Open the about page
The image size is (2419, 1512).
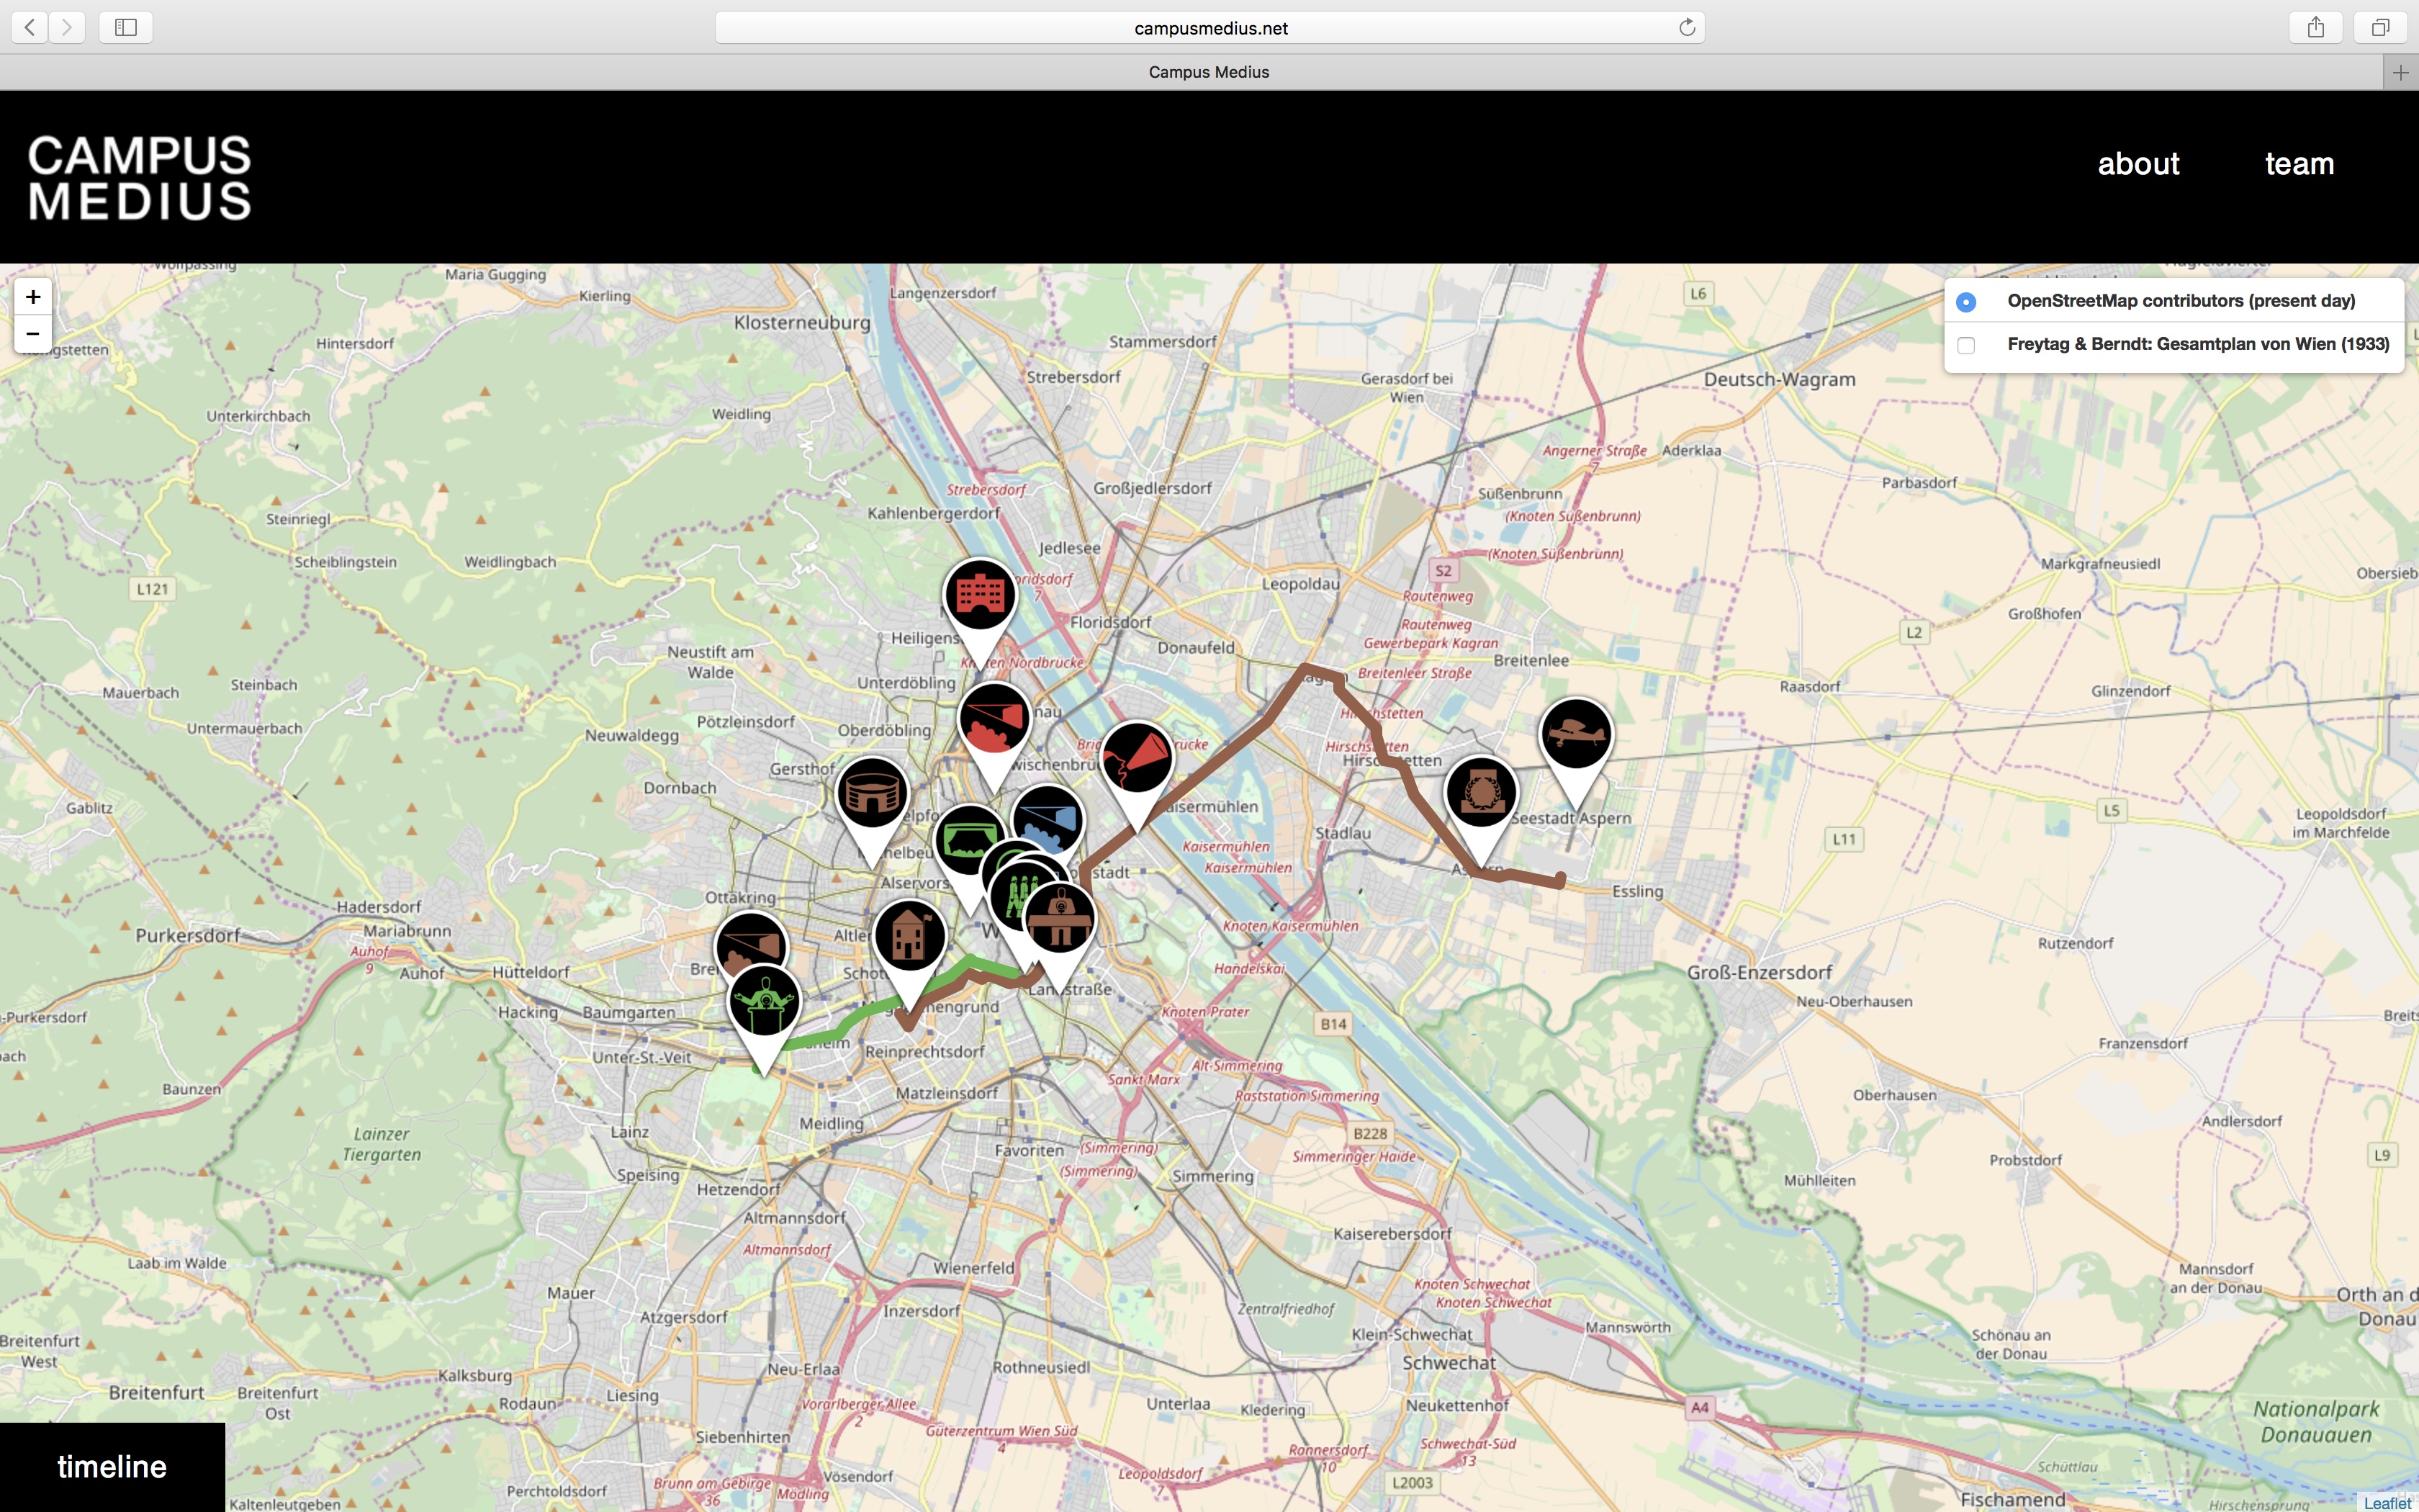click(2137, 164)
